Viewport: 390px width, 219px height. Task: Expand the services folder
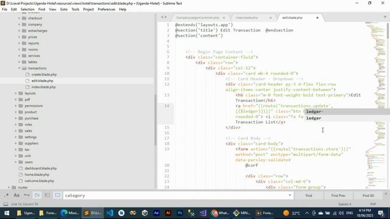(x=19, y=55)
